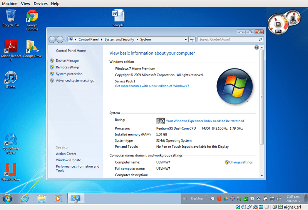Select the iTunes desktop shortcut
Screen dimensions: 308x210
point(11,80)
